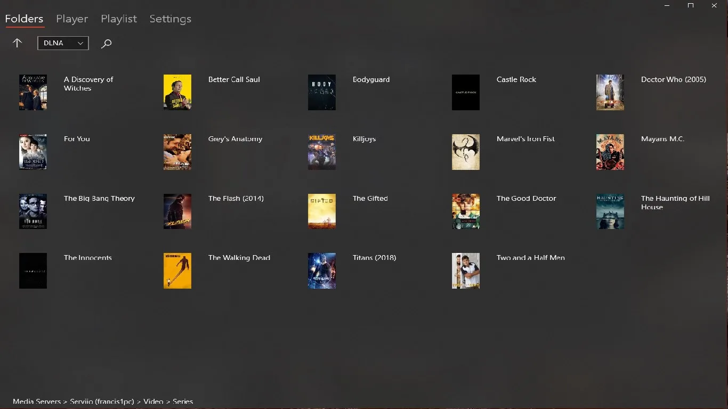Open the DLNA source dropdown
Viewport: 728px width, 409px height.
click(63, 43)
